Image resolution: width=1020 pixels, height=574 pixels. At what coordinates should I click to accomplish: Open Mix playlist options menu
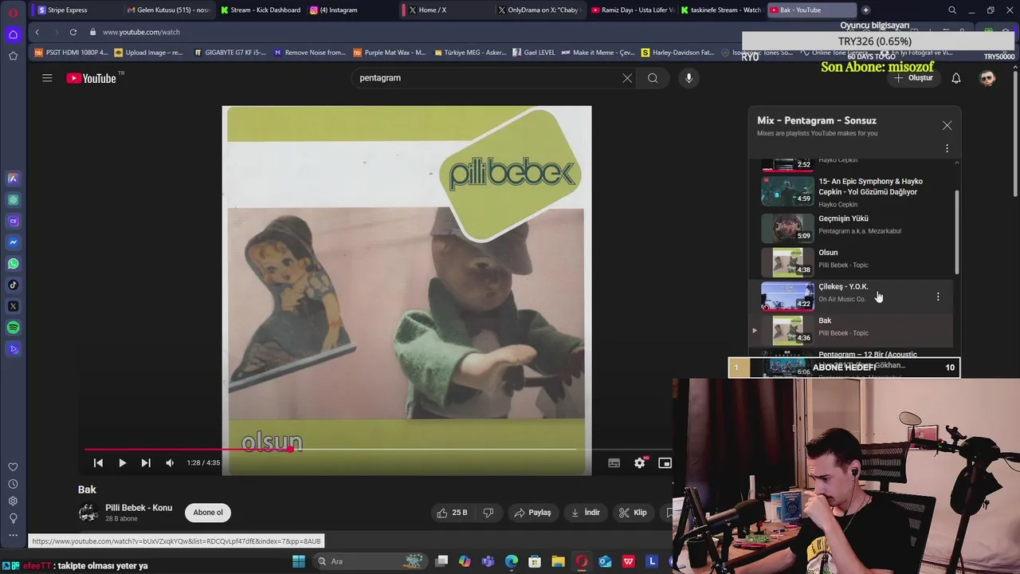pyautogui.click(x=947, y=148)
